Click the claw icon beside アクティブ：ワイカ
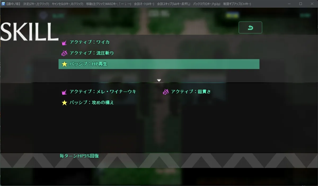The image size is (318, 186). (64, 42)
